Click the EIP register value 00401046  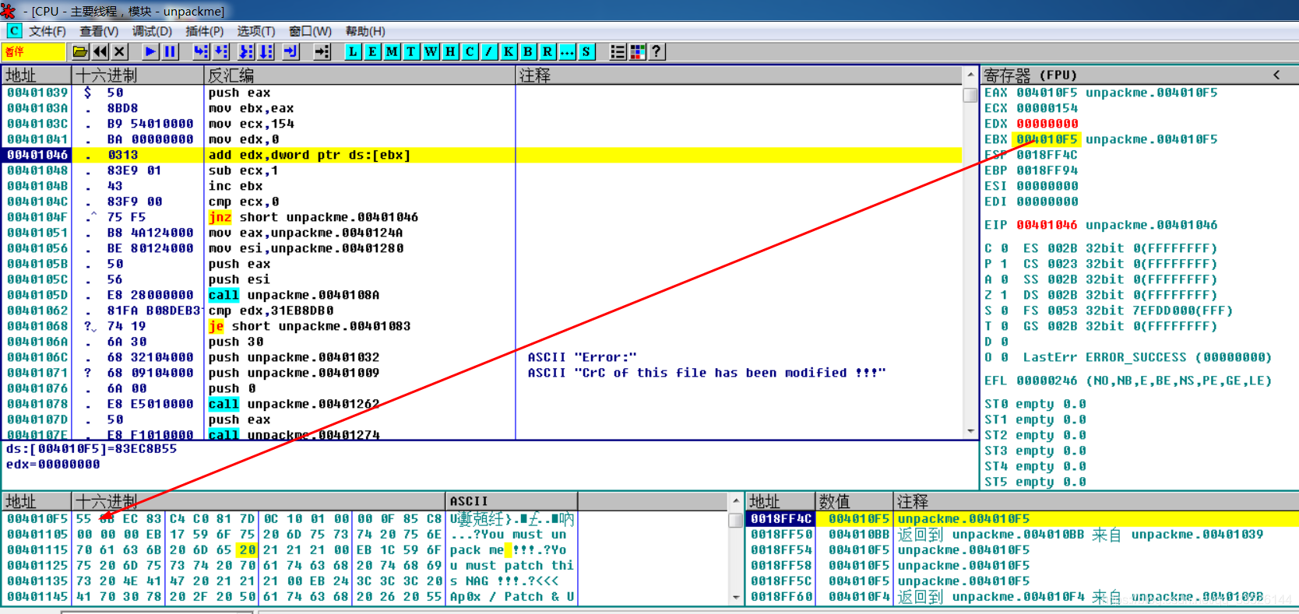pos(1047,225)
